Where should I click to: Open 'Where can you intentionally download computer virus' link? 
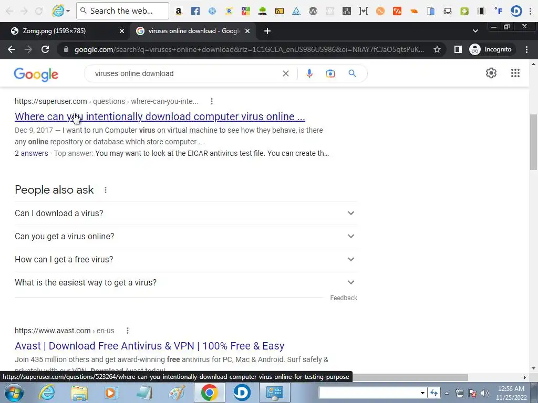pyautogui.click(x=160, y=116)
